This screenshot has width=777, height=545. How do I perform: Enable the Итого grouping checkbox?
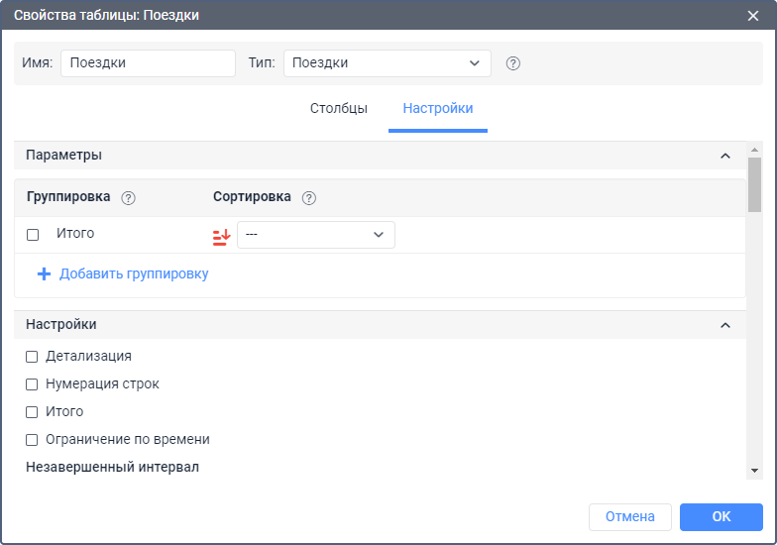(x=33, y=235)
